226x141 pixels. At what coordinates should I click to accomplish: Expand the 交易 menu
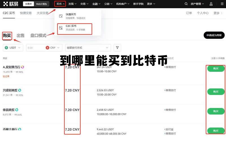[84, 4]
